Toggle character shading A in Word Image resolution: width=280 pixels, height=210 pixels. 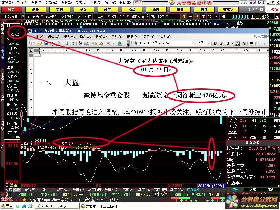[x=244, y=43]
